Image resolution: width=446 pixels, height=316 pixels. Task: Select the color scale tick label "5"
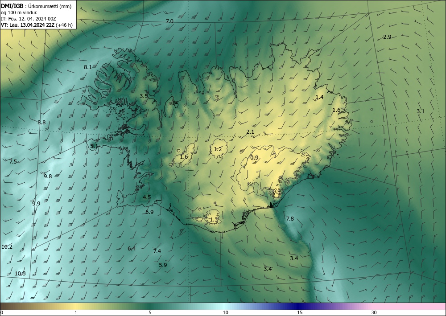[x=150, y=313]
